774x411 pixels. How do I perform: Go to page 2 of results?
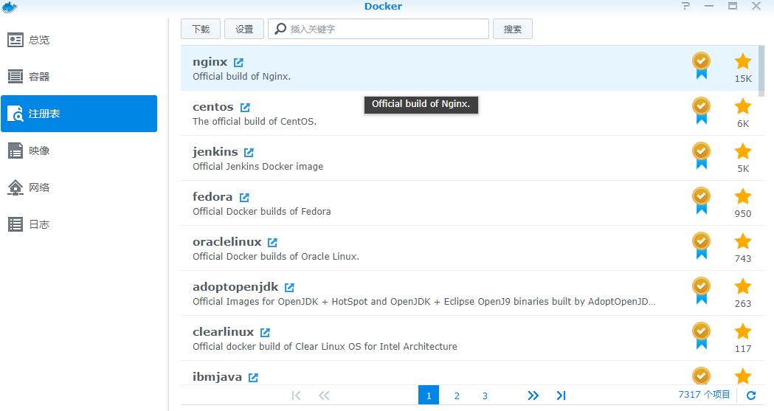click(457, 396)
